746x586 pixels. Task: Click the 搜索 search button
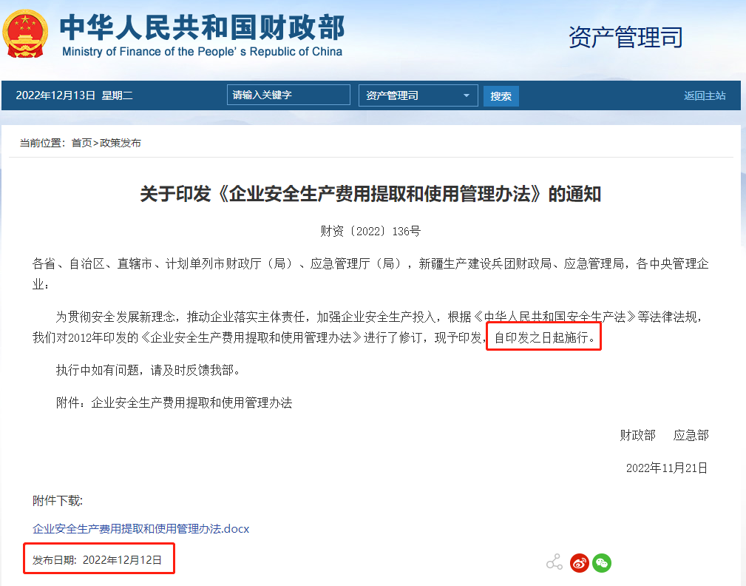tap(501, 95)
